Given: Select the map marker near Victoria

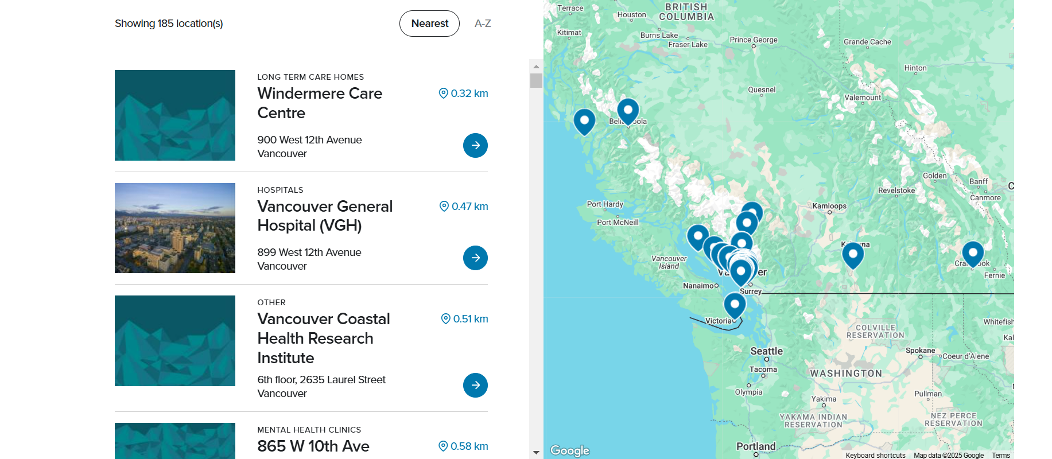Looking at the screenshot, I should point(735,303).
